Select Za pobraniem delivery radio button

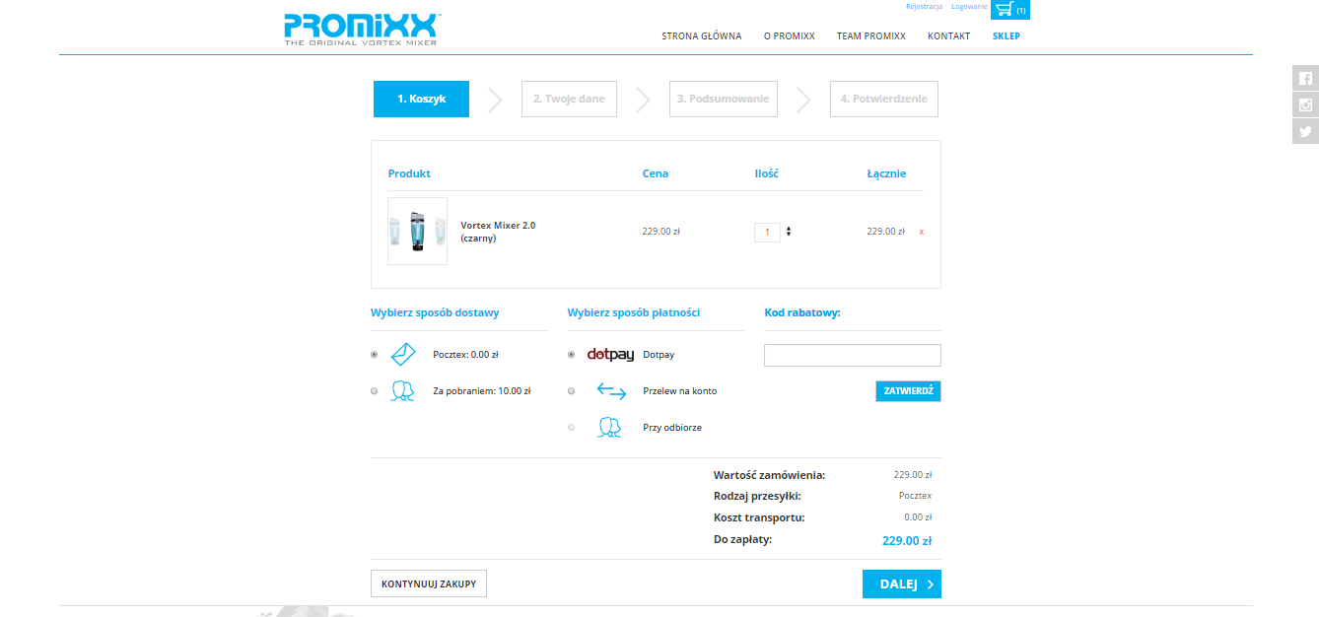(375, 391)
